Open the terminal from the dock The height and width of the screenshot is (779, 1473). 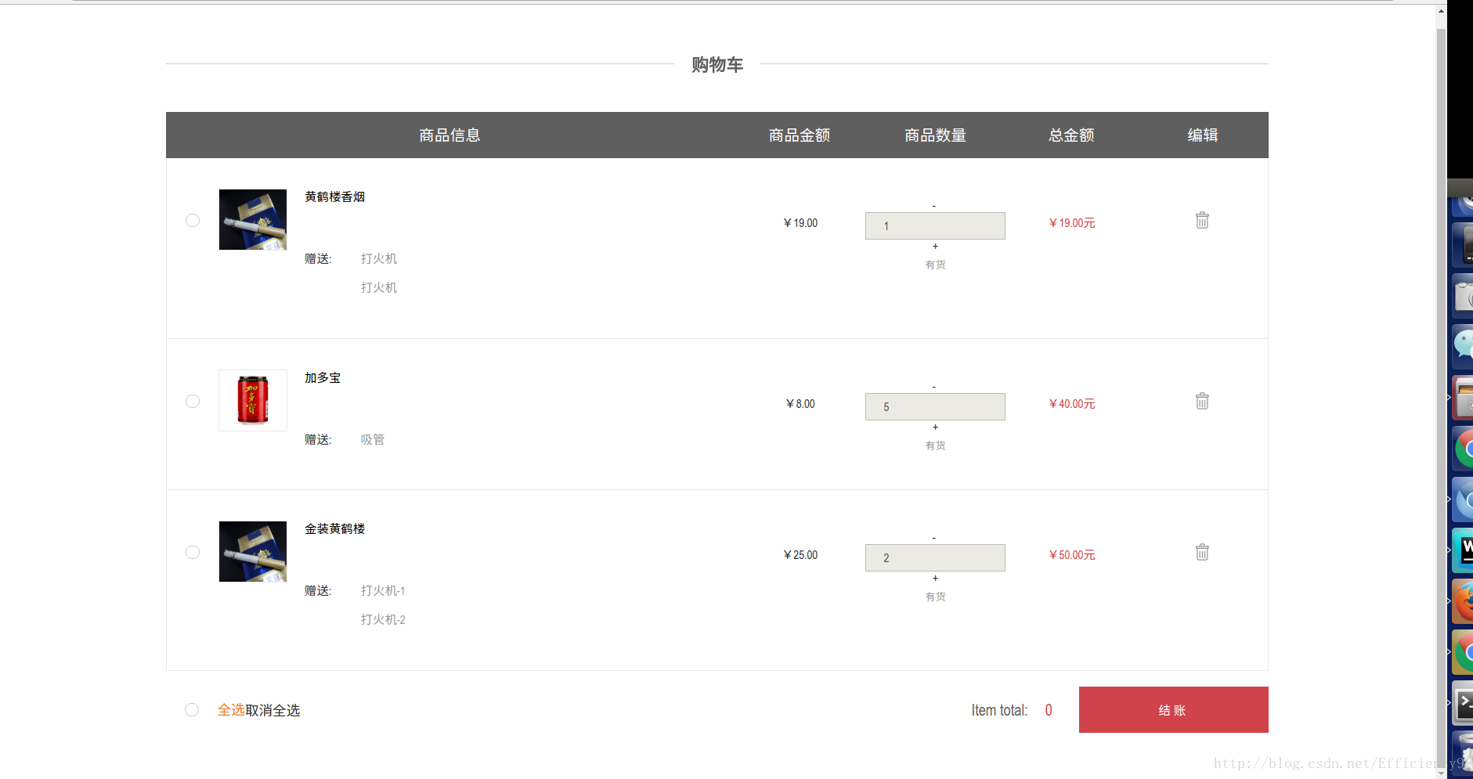tap(1463, 703)
